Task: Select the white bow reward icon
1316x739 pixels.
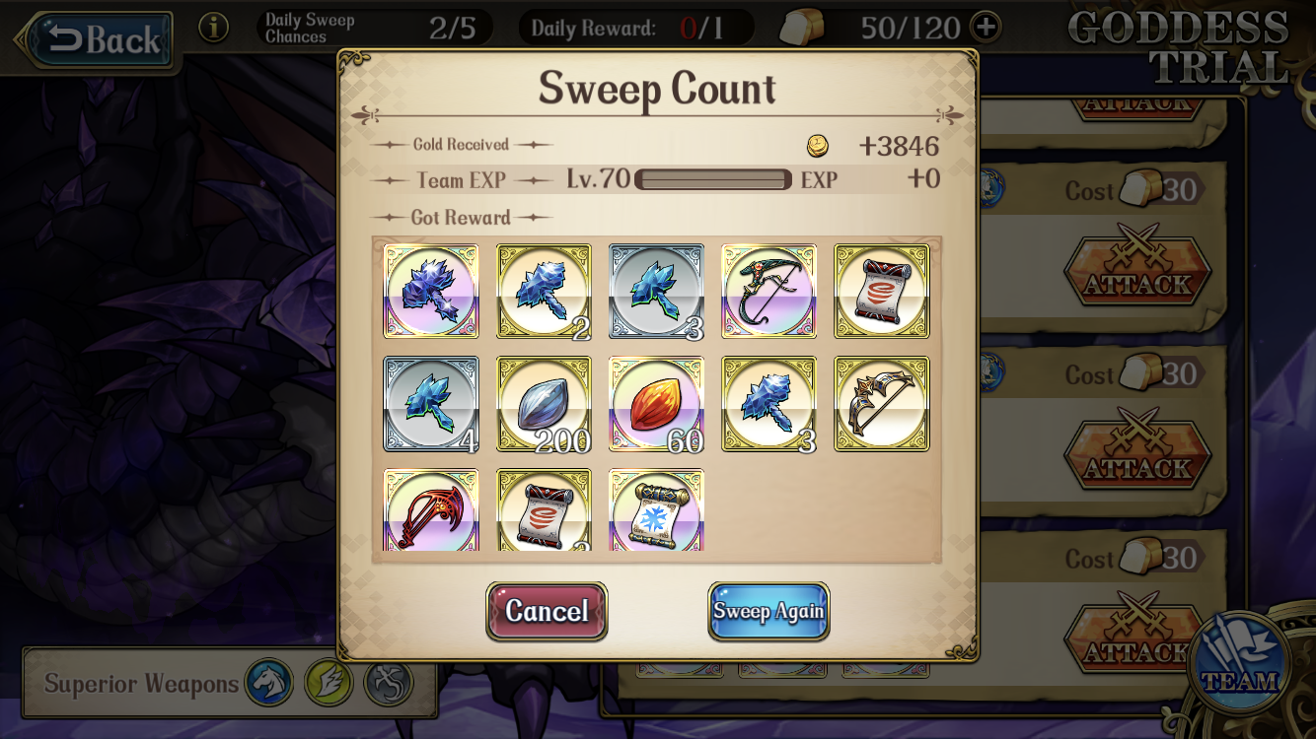Action: pos(881,404)
